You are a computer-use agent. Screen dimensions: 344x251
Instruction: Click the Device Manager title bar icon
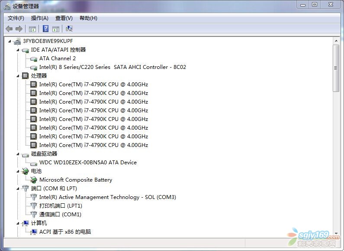click(x=7, y=7)
